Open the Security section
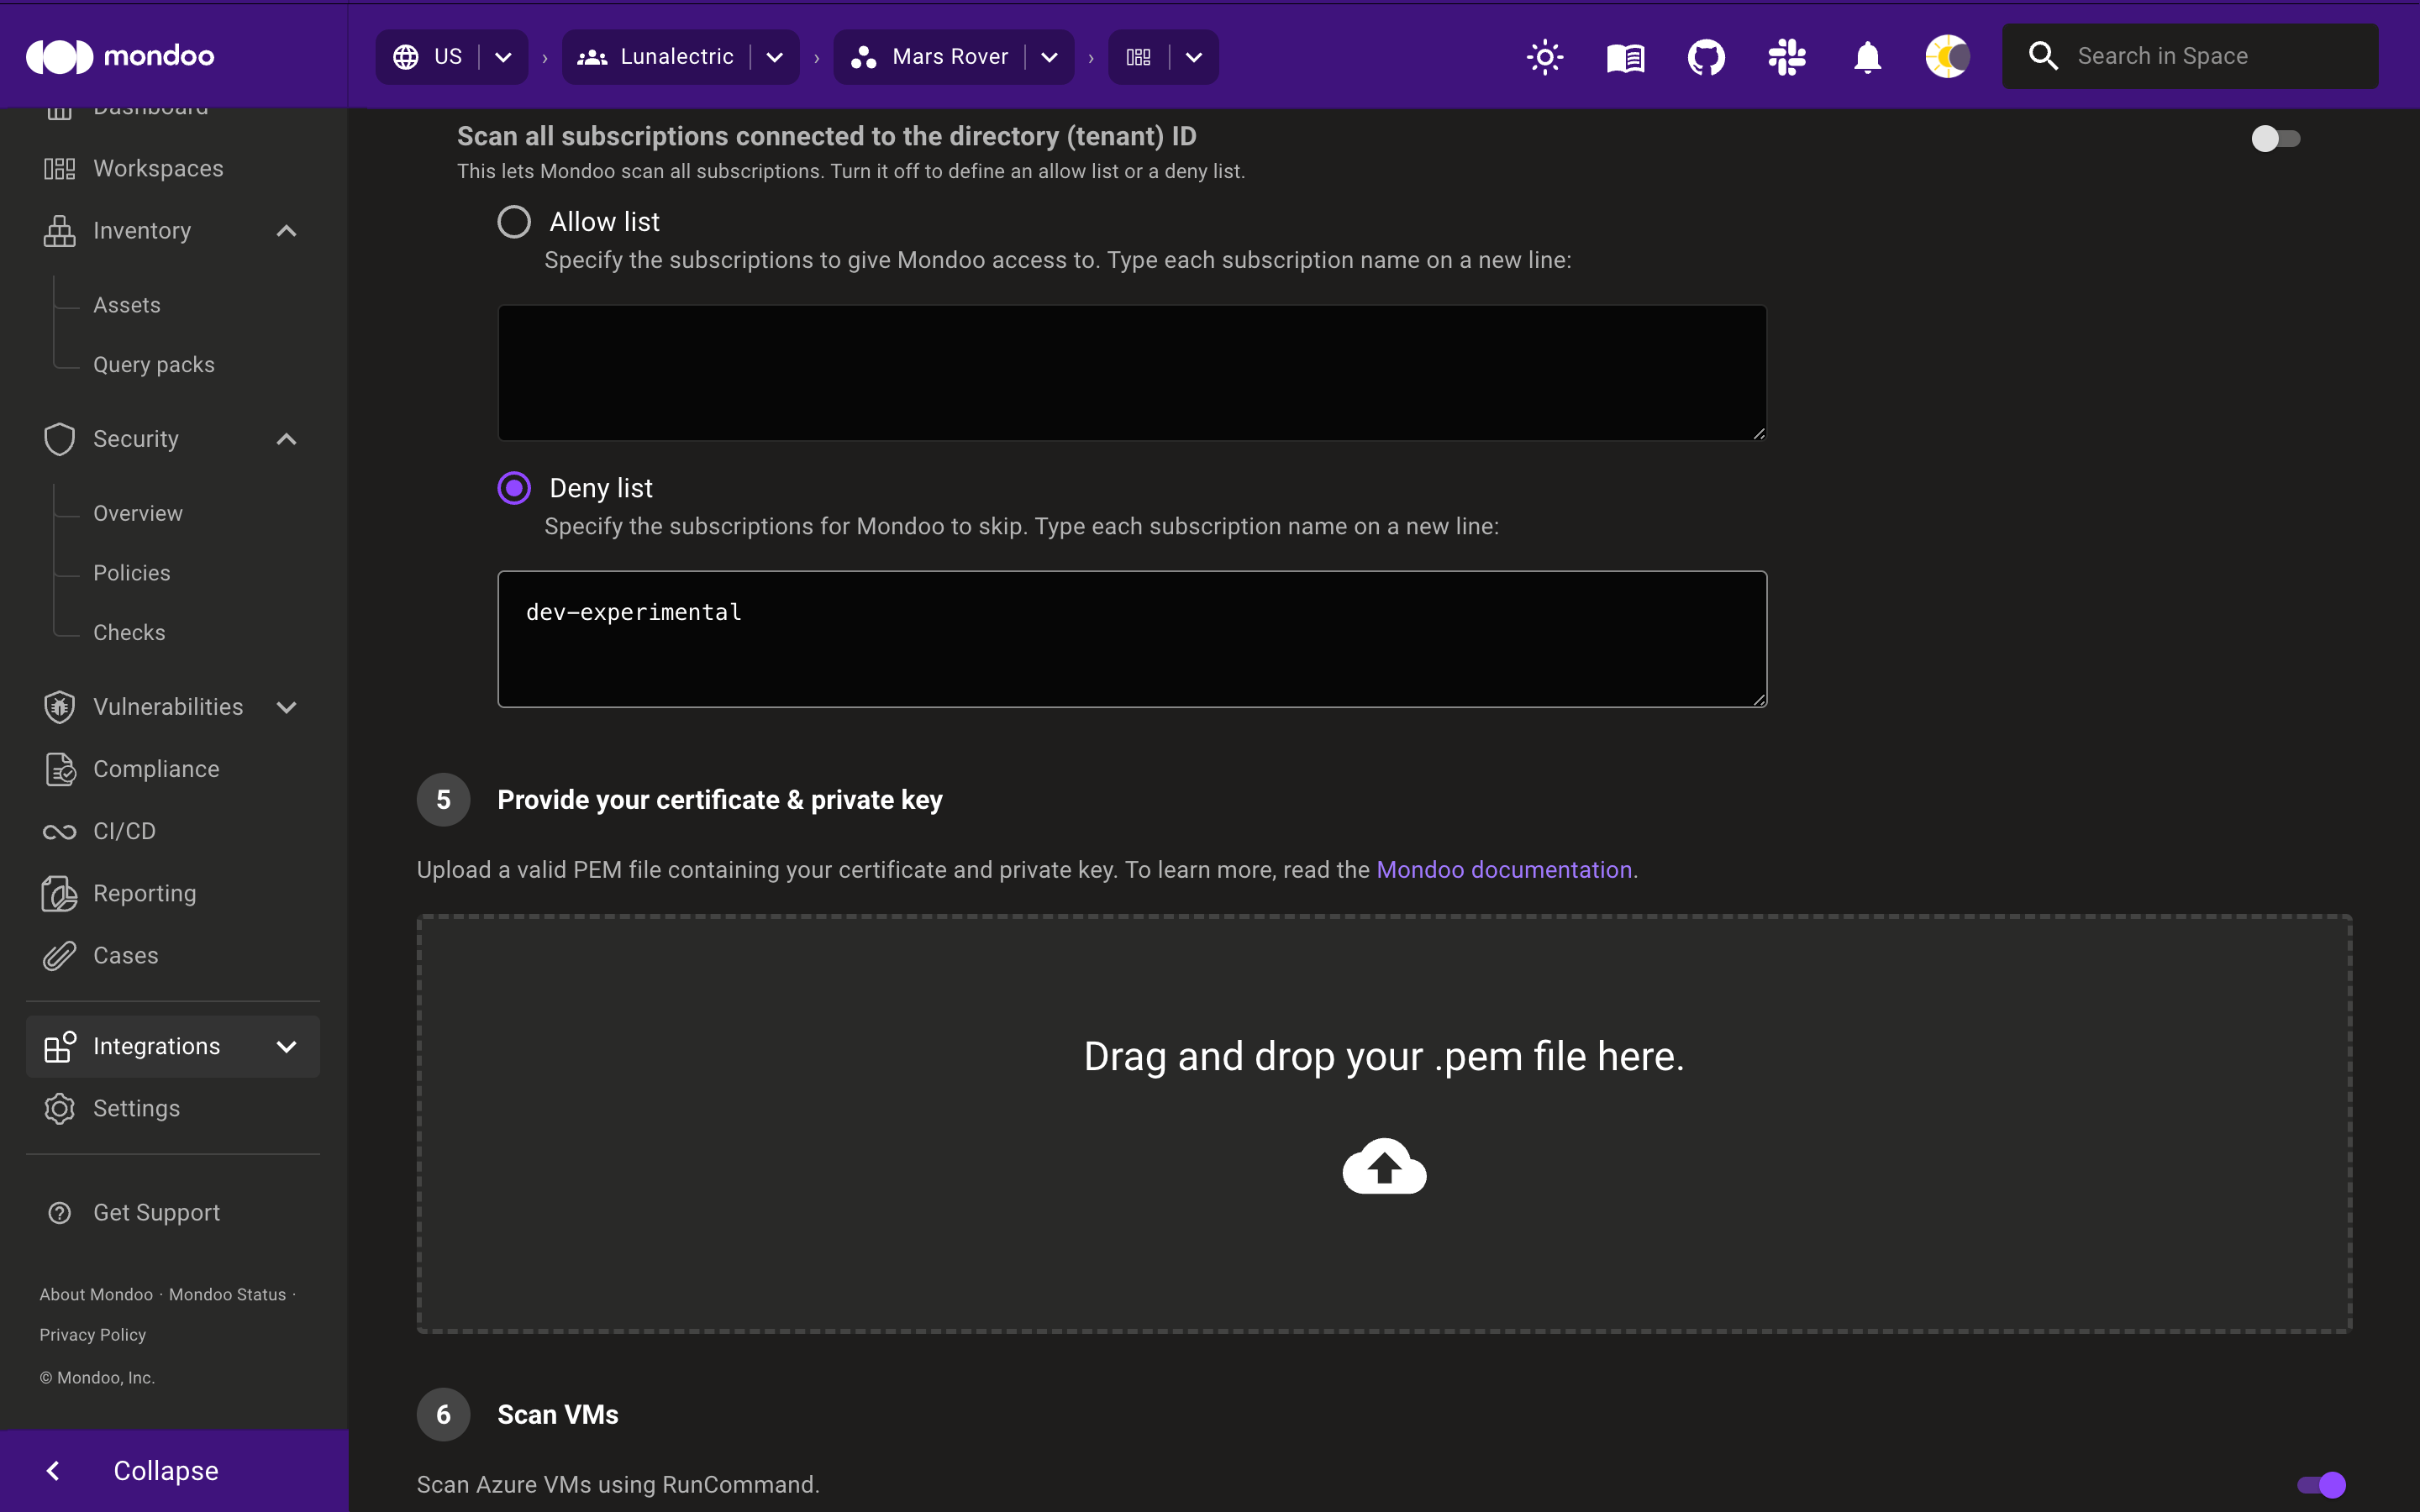Image resolution: width=2420 pixels, height=1512 pixels. click(x=136, y=438)
